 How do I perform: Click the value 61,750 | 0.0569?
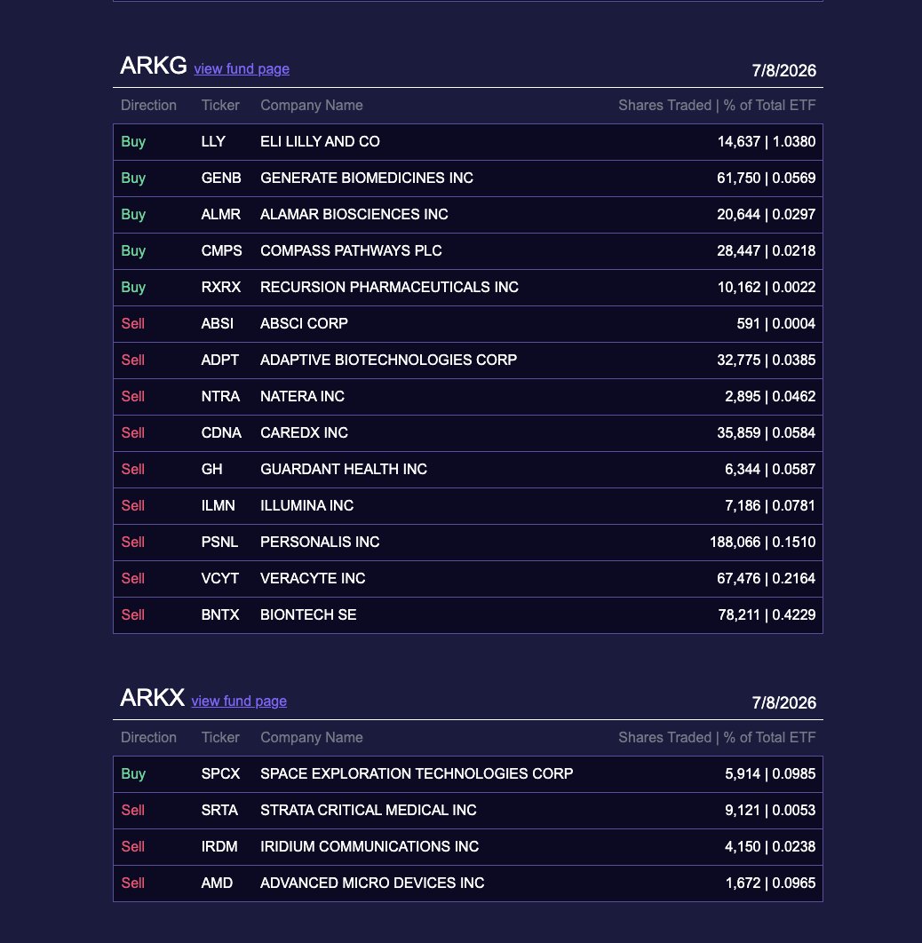click(x=767, y=178)
